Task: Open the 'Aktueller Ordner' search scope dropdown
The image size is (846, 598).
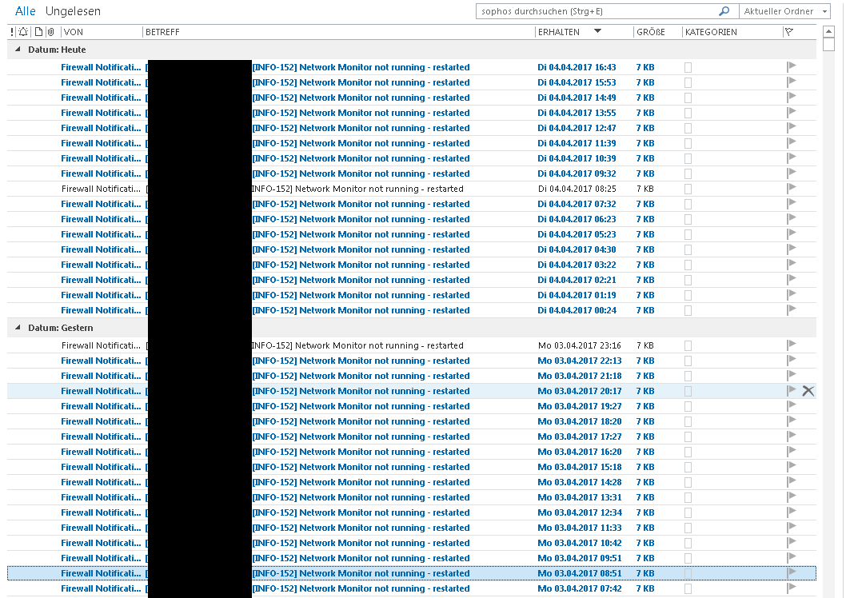Action: tap(784, 11)
